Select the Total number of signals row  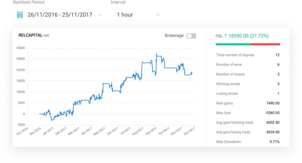click(248, 55)
